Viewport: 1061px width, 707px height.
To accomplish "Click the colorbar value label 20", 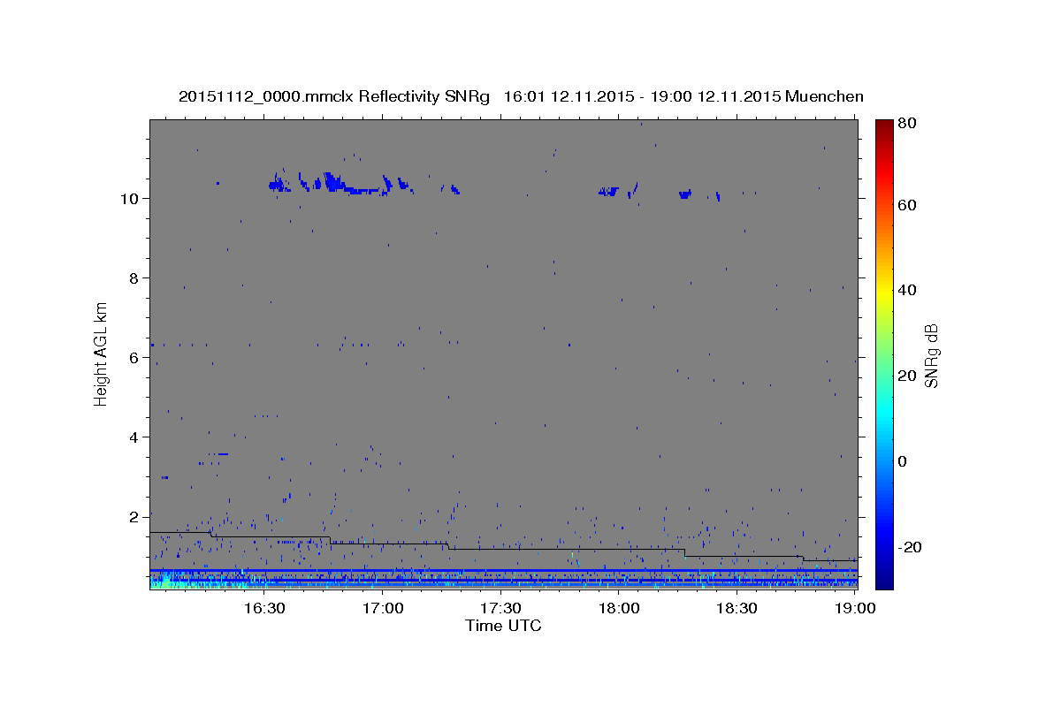I will (x=909, y=376).
